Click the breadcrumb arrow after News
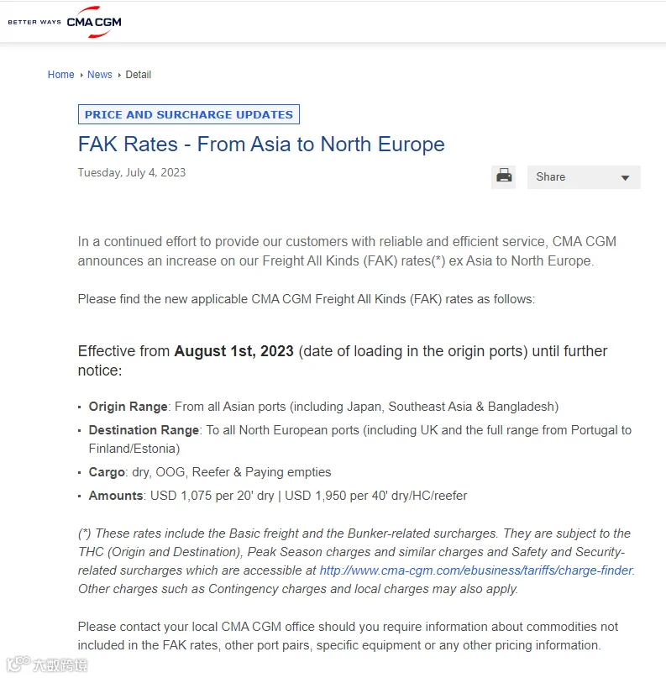Image resolution: width=666 pixels, height=678 pixels. tap(119, 75)
